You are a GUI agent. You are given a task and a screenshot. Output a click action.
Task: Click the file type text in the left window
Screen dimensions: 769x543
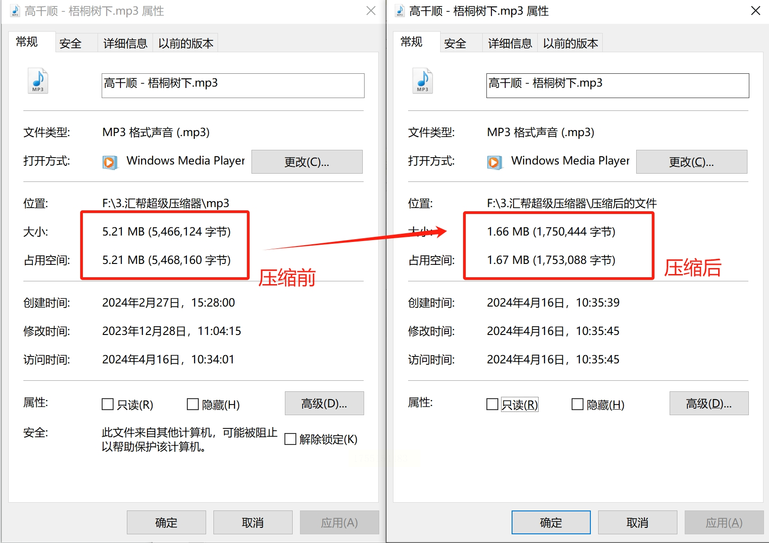coord(156,132)
